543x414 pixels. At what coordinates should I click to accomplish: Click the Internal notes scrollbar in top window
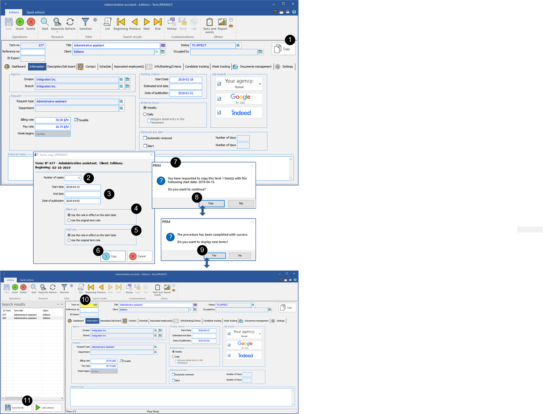pyautogui.click(x=291, y=169)
